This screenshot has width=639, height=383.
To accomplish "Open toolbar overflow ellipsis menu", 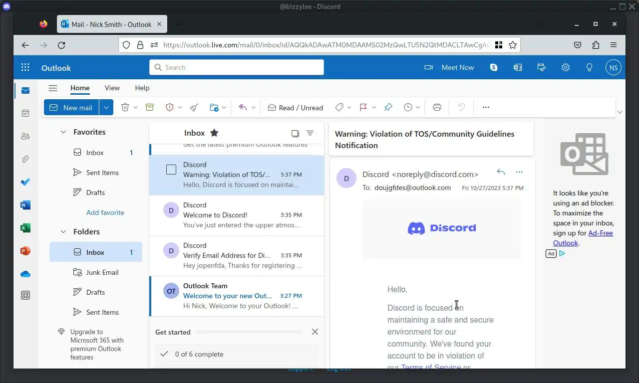I will tap(486, 107).
